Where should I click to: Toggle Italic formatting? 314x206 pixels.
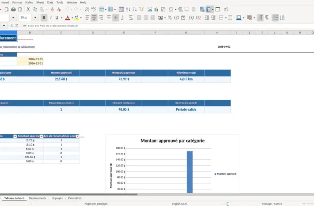(x=51, y=18)
